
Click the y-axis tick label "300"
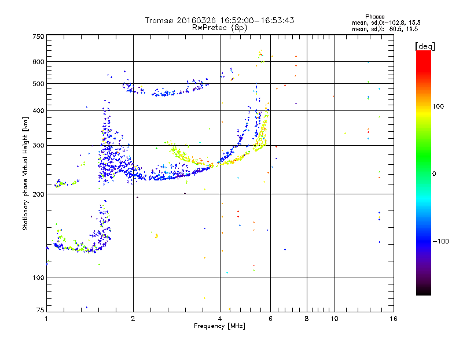click(x=39, y=146)
